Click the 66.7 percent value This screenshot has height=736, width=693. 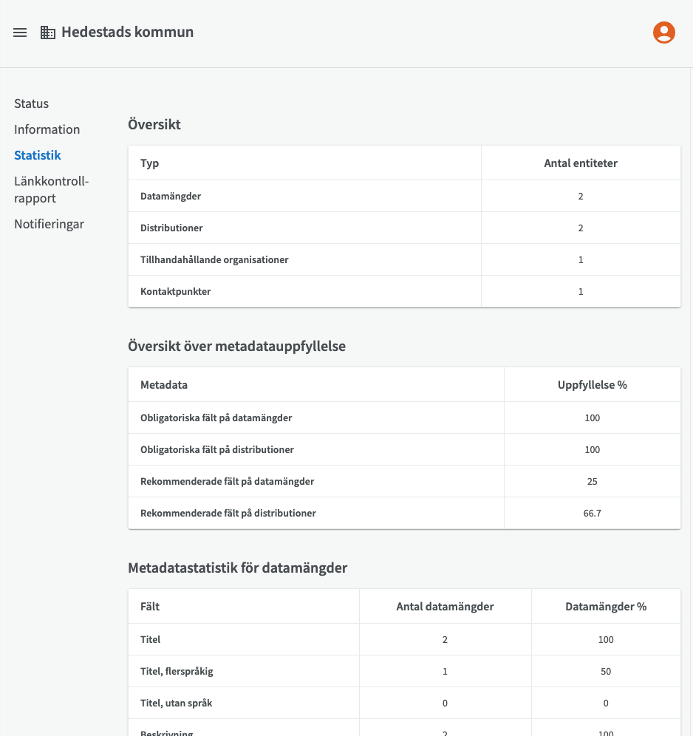592,514
